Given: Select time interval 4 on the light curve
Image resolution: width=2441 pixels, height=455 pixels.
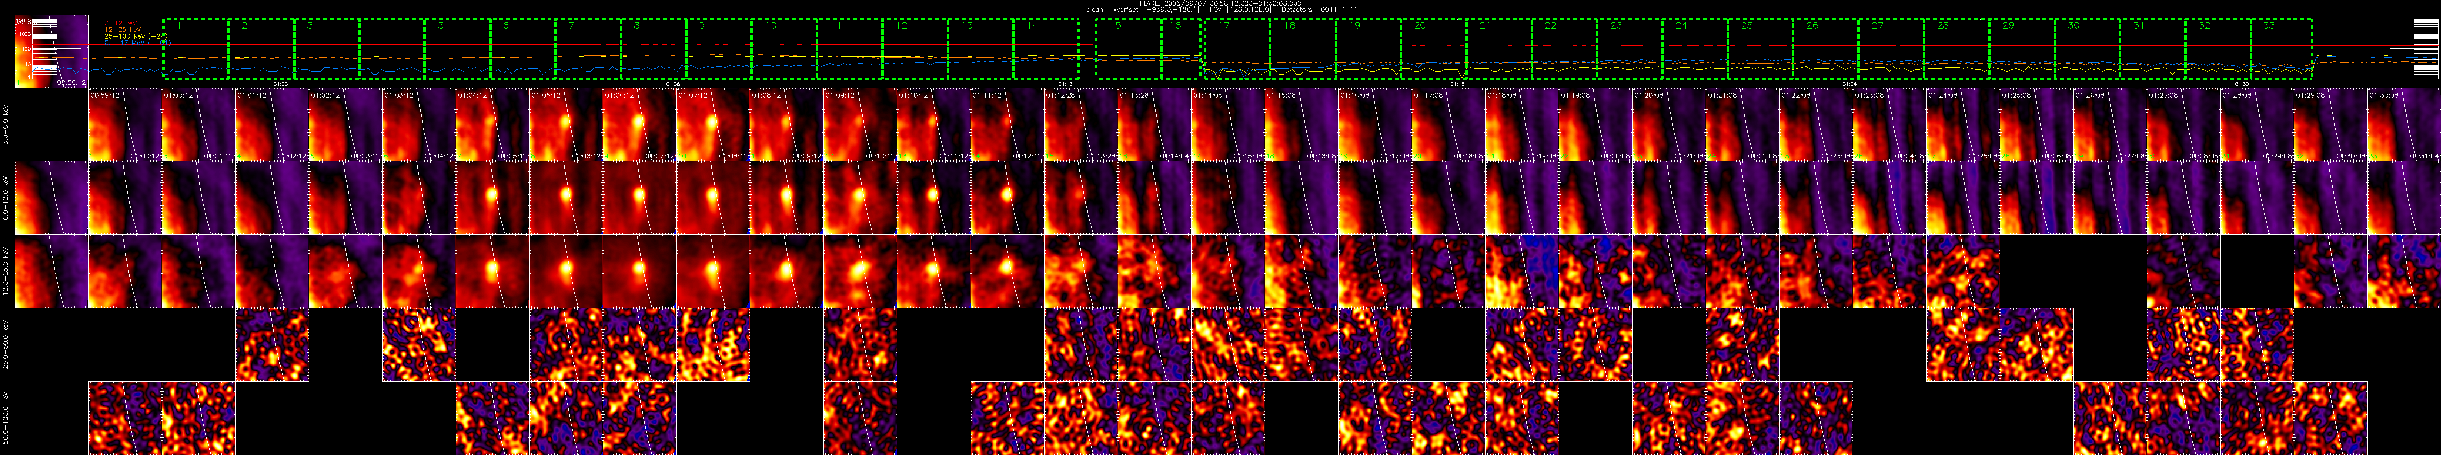Looking at the screenshot, I should coord(392,49).
